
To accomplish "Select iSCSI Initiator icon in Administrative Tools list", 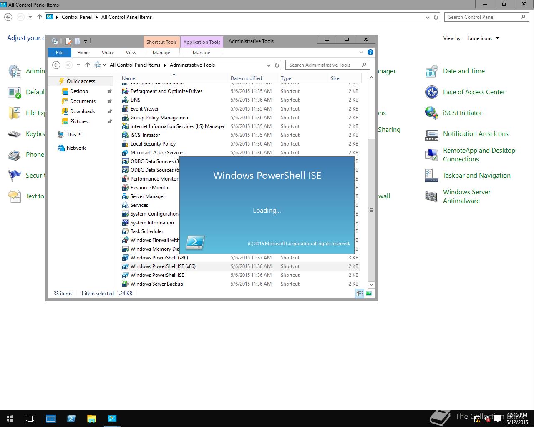I will 125,135.
